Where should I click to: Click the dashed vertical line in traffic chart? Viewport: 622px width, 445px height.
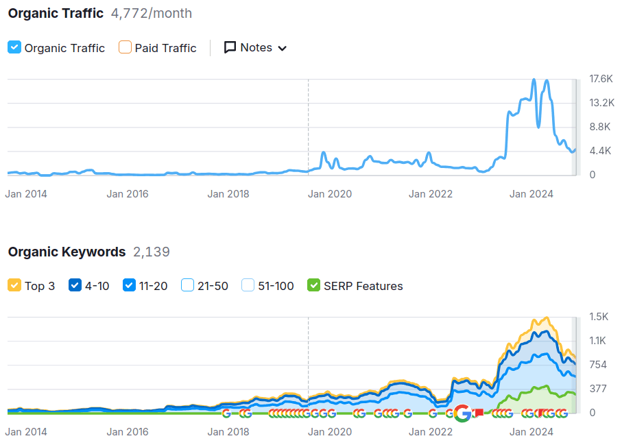(x=308, y=123)
